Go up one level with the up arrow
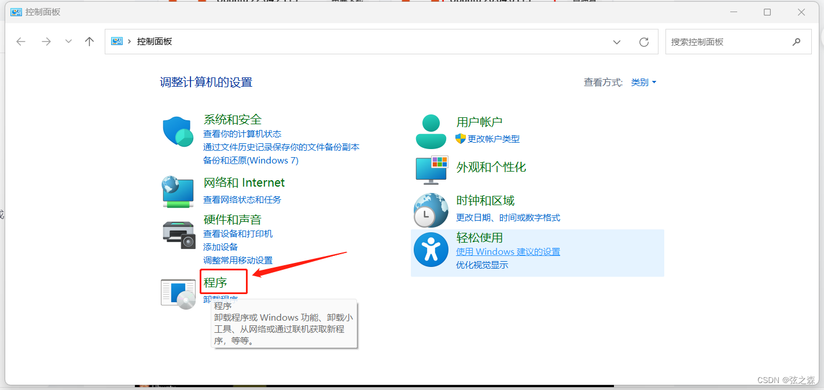The height and width of the screenshot is (390, 824). click(89, 42)
